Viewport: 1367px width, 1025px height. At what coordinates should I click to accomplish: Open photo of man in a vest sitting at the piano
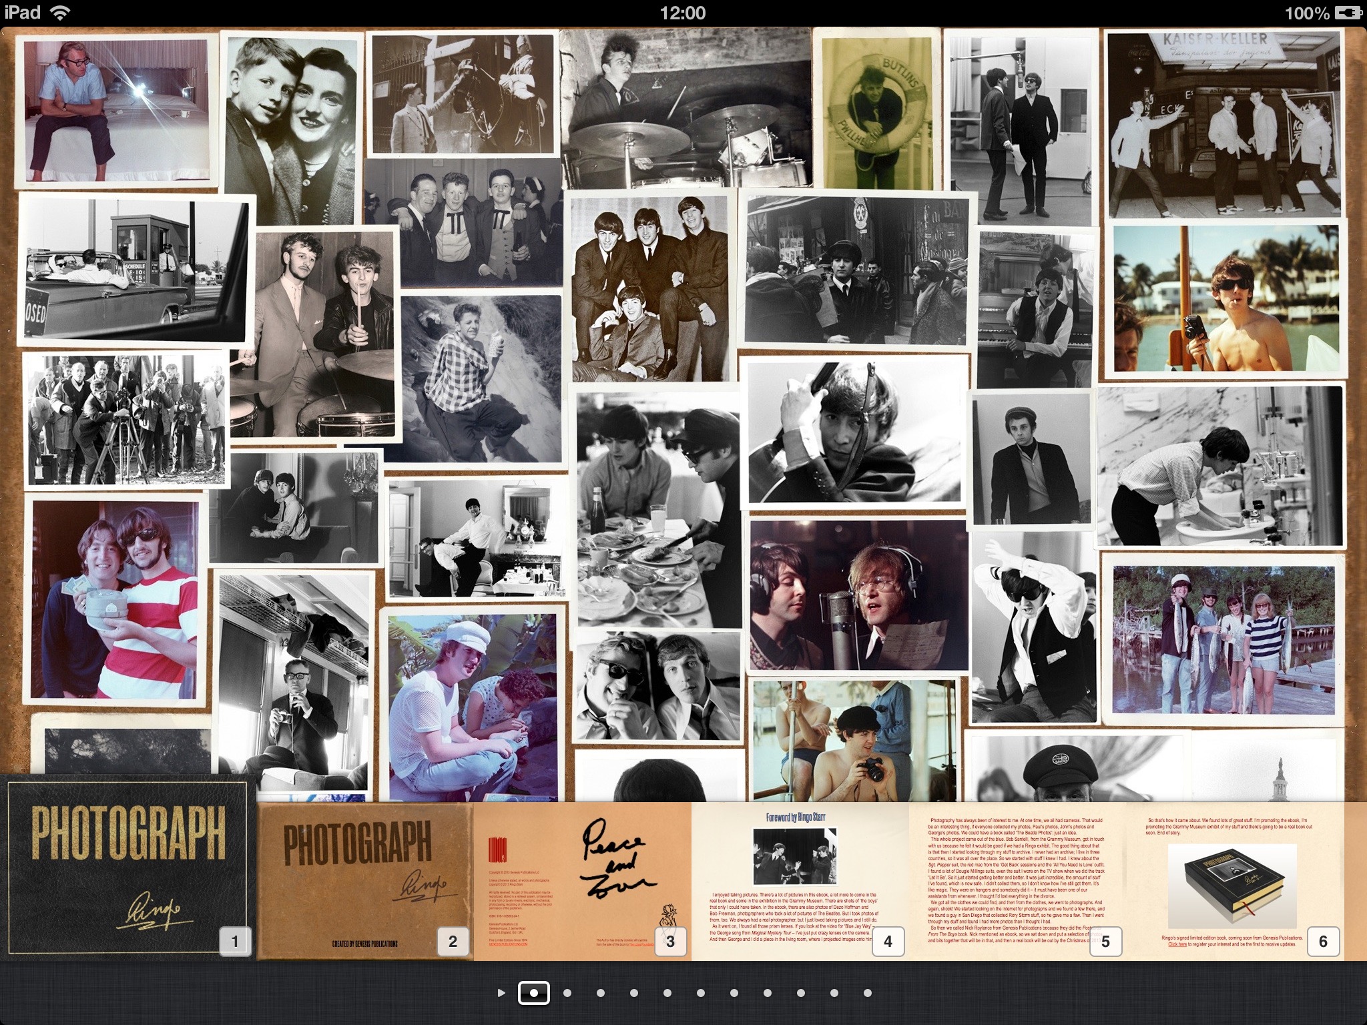tap(1038, 307)
